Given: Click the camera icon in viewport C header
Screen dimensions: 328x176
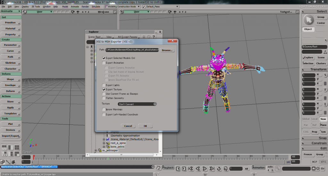Looking at the screenshot, I should 73,12.
